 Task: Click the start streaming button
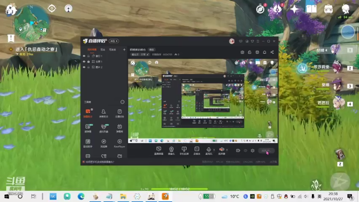pyautogui.click(x=266, y=151)
